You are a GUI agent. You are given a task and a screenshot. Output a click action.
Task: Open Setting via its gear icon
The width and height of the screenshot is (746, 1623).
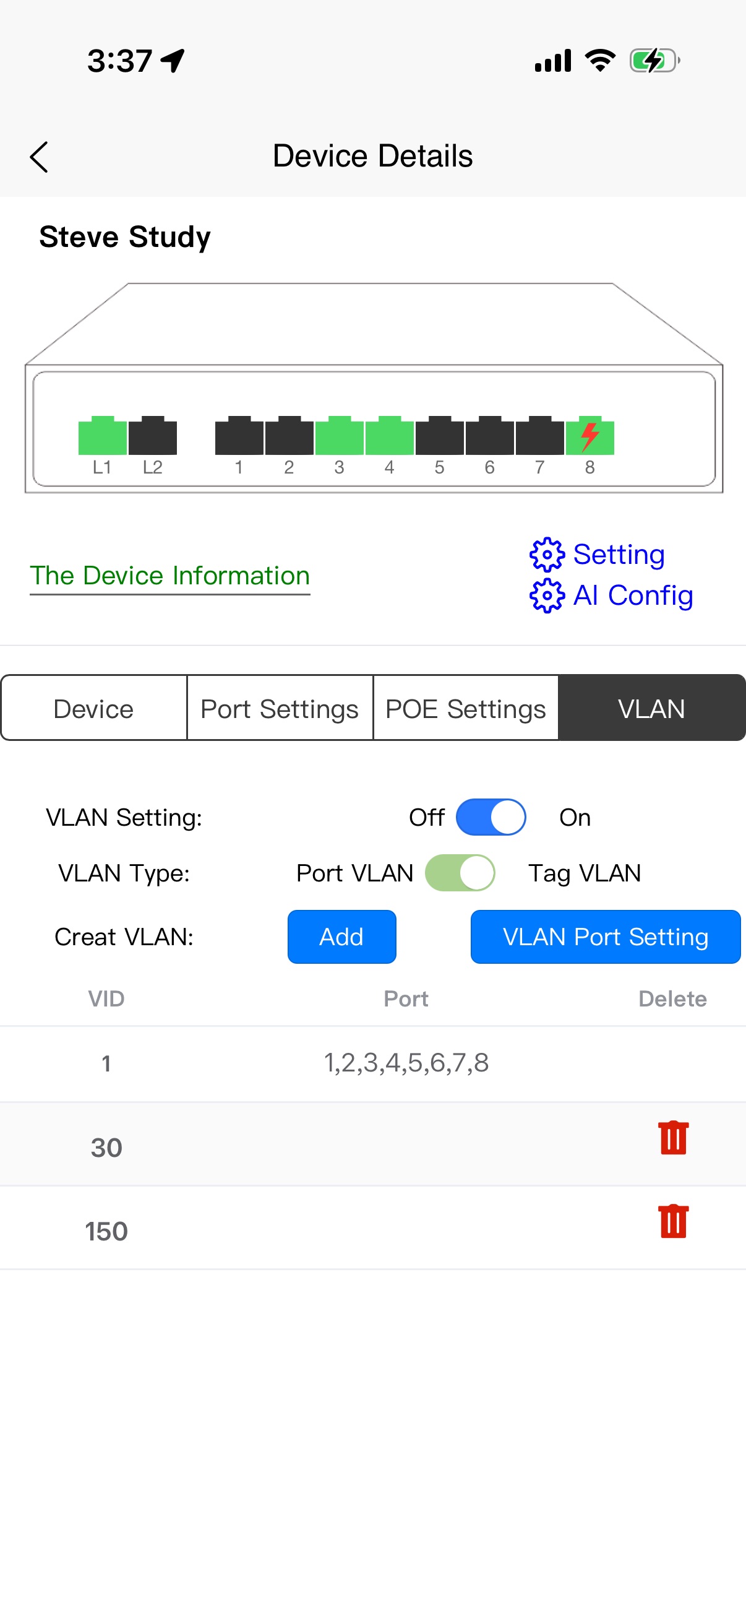(547, 555)
